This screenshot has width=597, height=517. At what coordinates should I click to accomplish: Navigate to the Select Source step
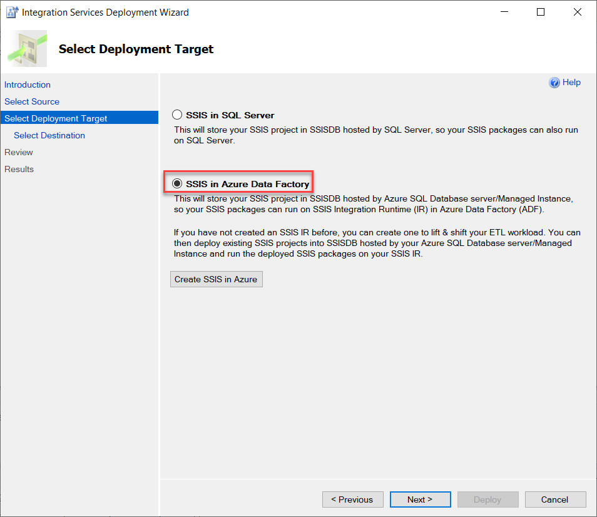click(x=32, y=101)
